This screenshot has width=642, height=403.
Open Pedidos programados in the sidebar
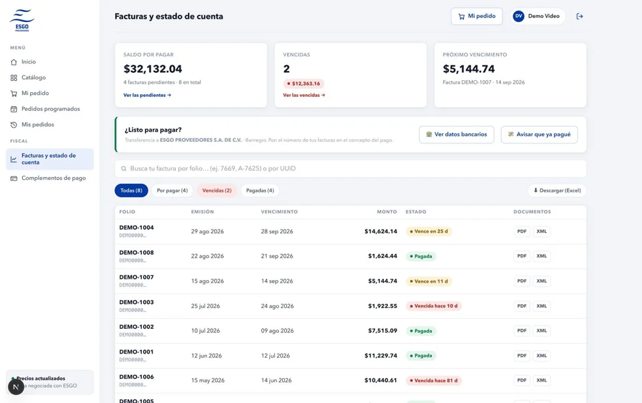pos(49,109)
